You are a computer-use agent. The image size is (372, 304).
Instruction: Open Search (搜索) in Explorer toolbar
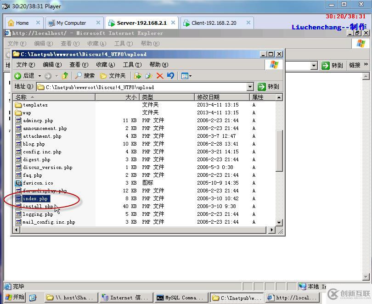85,76
